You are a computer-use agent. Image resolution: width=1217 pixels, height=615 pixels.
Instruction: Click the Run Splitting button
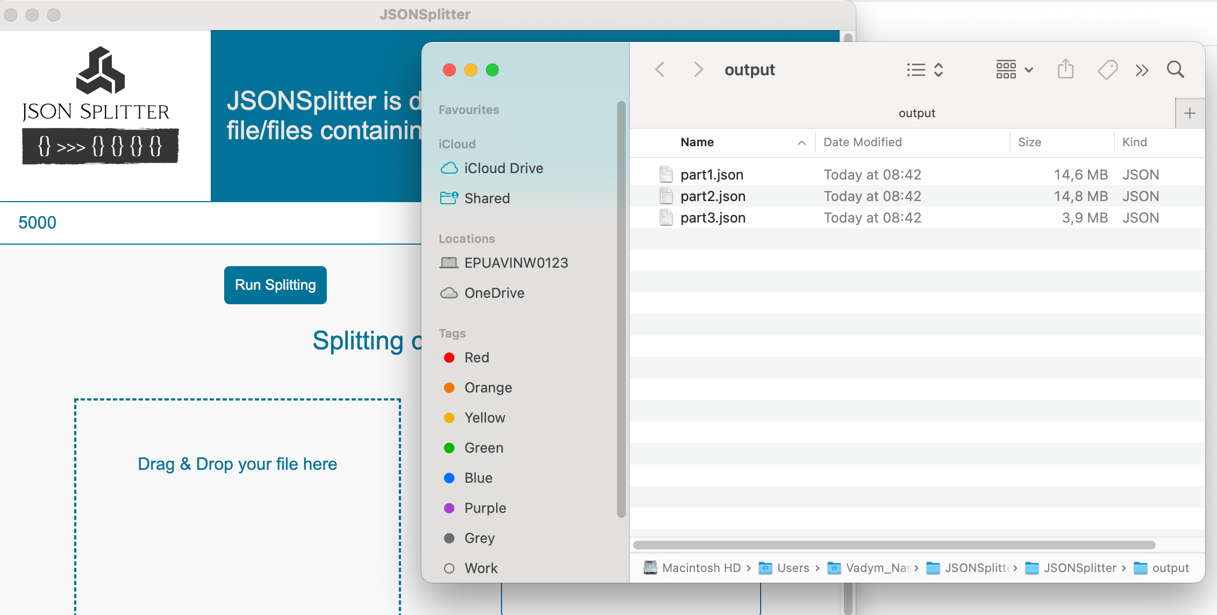click(x=275, y=285)
